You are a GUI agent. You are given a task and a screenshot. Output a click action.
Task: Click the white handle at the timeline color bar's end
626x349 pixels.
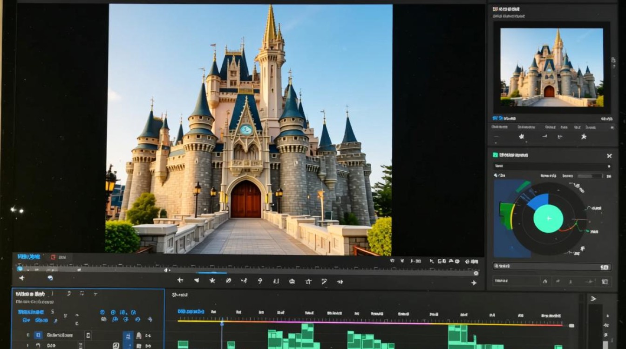572,326
